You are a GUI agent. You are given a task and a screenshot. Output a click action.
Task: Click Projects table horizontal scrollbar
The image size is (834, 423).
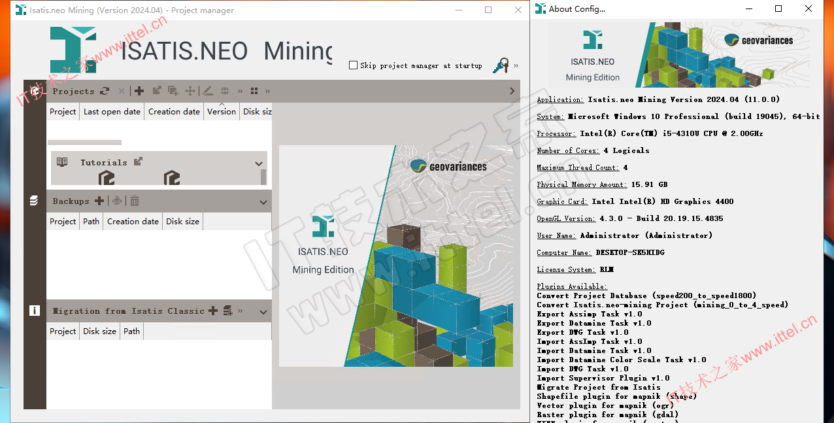84,142
